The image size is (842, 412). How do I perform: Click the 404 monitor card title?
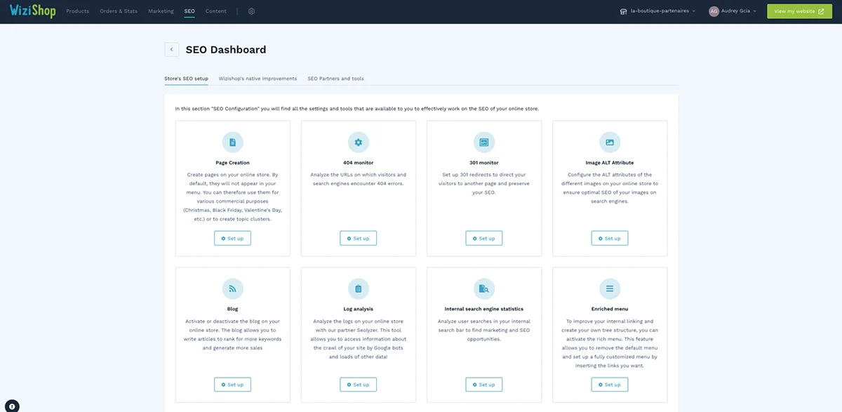[x=358, y=162]
